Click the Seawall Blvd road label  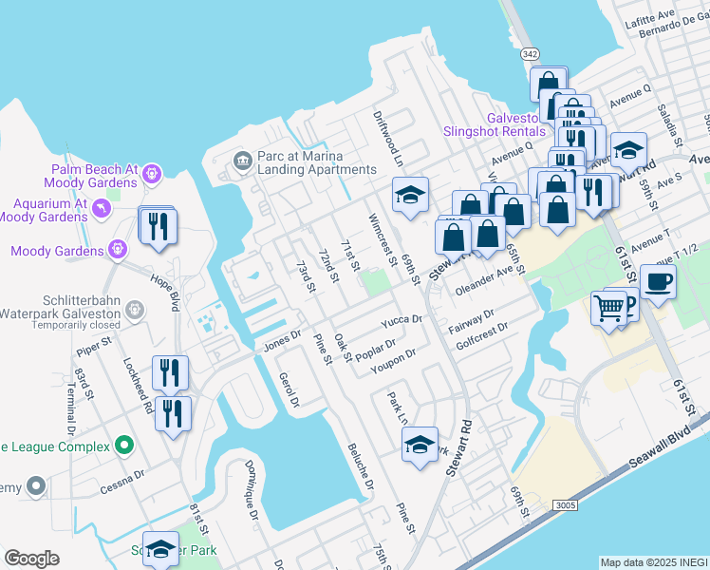[661, 446]
